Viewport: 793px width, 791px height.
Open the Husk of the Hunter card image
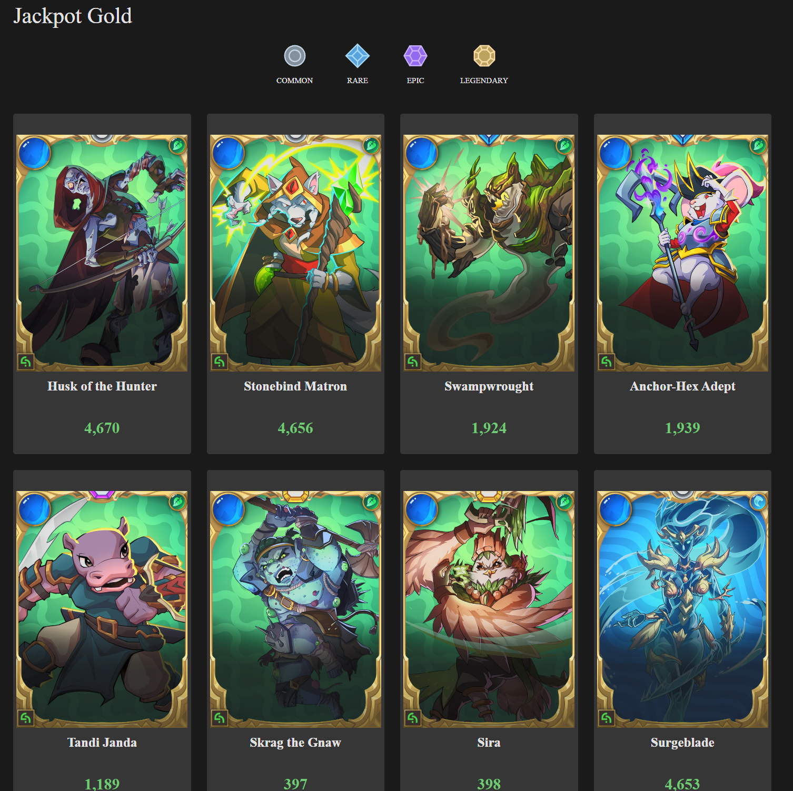pos(102,253)
